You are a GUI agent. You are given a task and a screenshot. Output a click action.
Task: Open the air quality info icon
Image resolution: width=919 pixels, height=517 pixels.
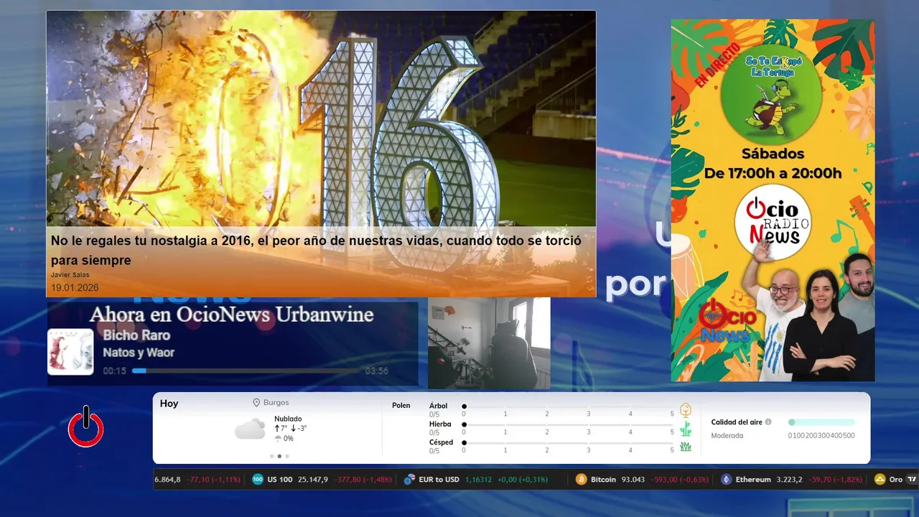point(768,422)
